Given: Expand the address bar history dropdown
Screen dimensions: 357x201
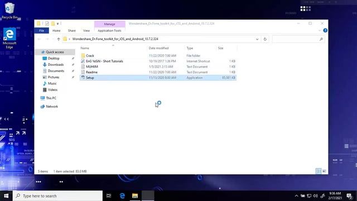Looking at the screenshot, I should [x=257, y=39].
